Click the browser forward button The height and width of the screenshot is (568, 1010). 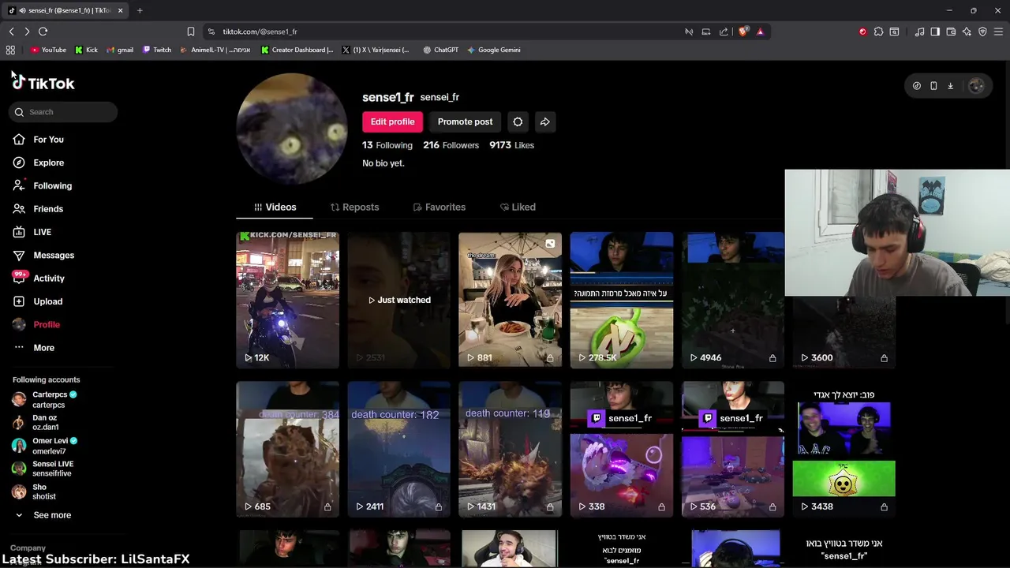click(27, 32)
